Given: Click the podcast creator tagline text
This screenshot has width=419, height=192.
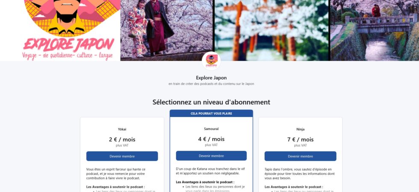Looking at the screenshot, I should pyautogui.click(x=211, y=84).
